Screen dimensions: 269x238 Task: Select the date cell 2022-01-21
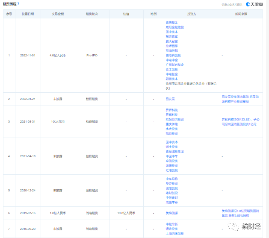pyautogui.click(x=28, y=99)
